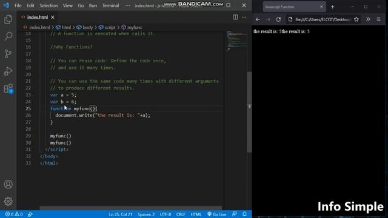This screenshot has width=388, height=218.
Task: Click body in the breadcrumb
Action: 87,27
